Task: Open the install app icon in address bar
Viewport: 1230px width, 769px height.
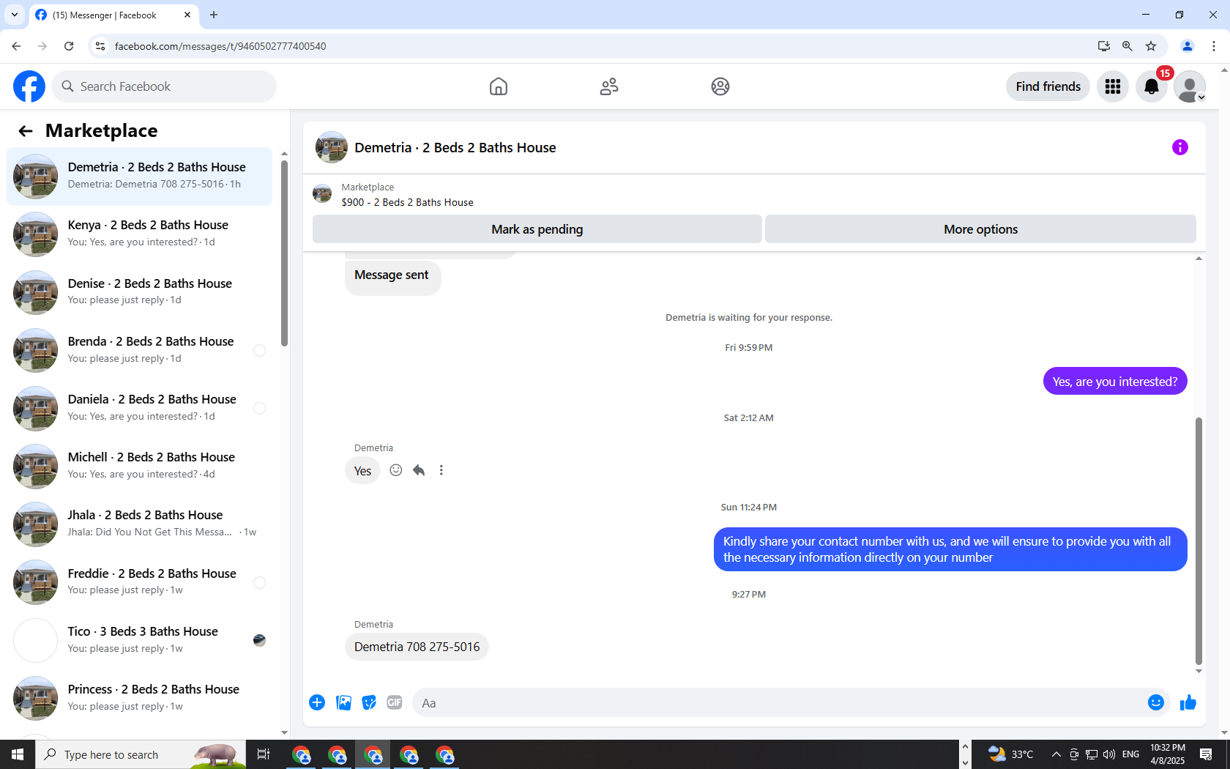Action: pos(1104,46)
